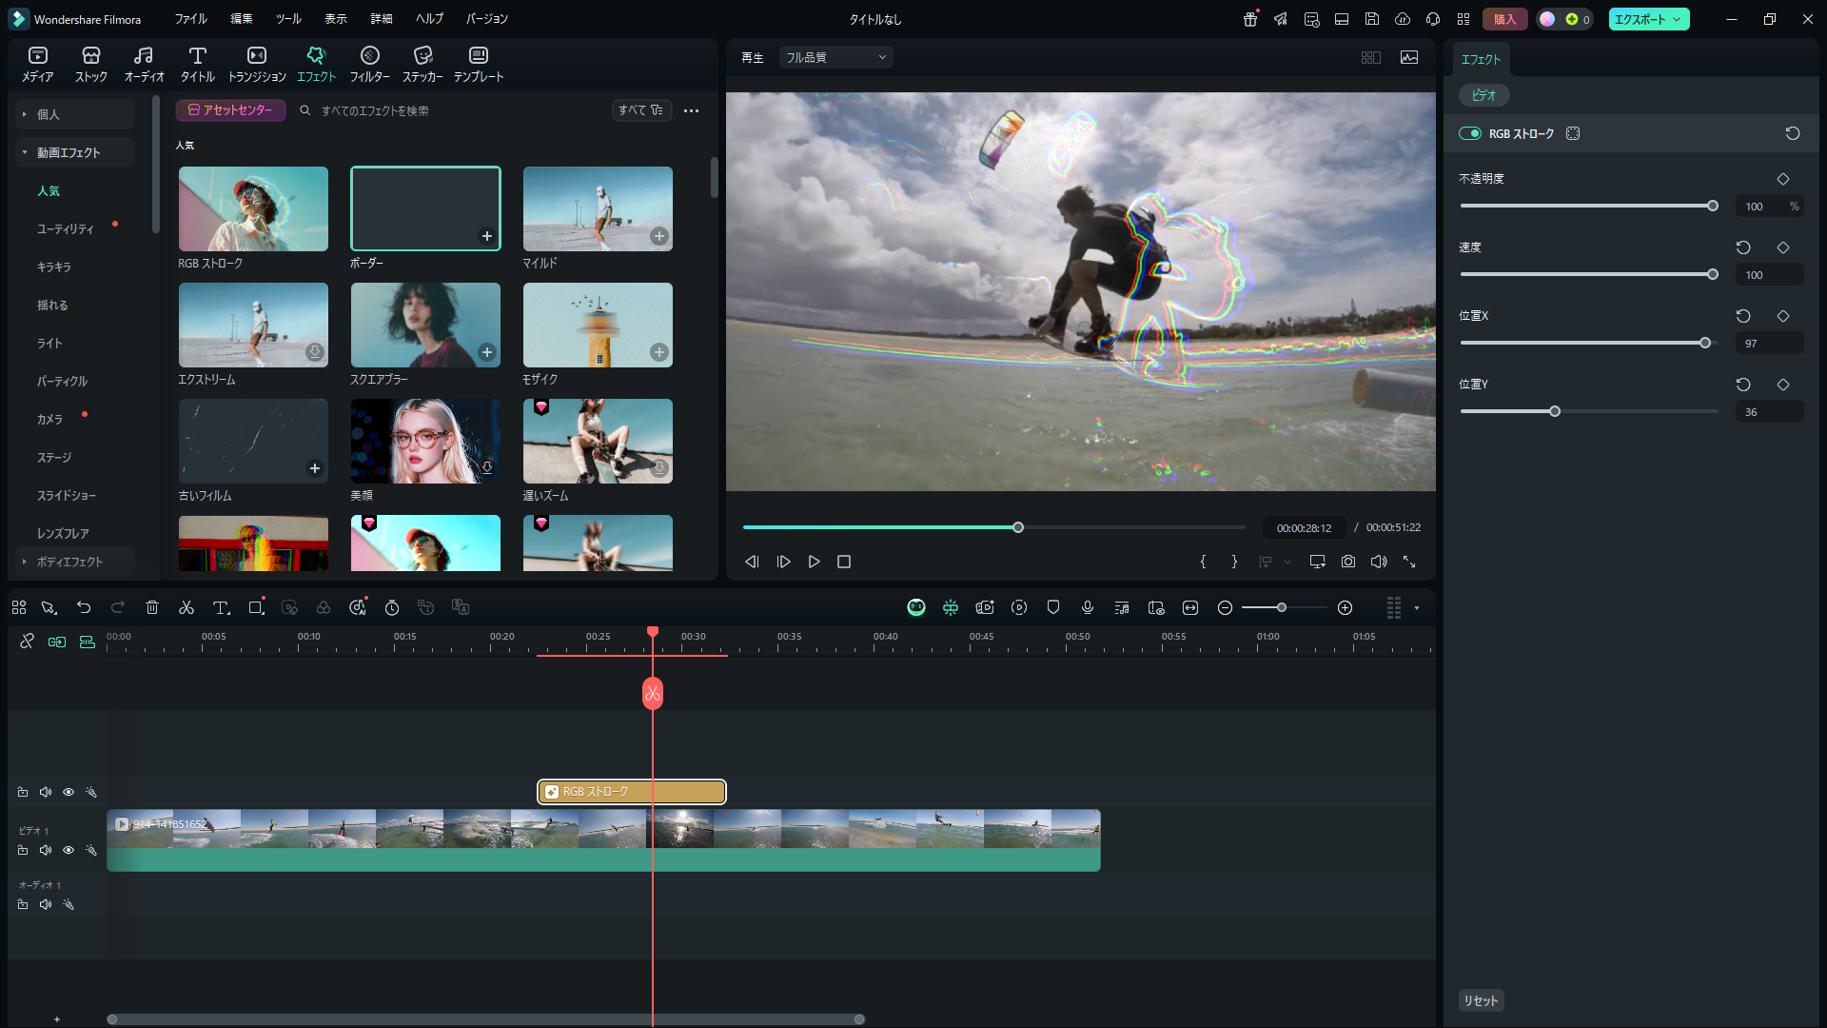The width and height of the screenshot is (1827, 1028).
Task: Open the speed adjustment clock icon
Action: point(392,607)
